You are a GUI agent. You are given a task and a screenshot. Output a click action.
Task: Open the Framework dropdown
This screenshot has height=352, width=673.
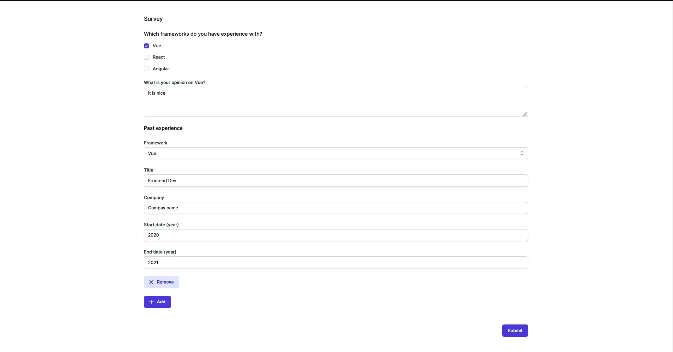pyautogui.click(x=336, y=153)
